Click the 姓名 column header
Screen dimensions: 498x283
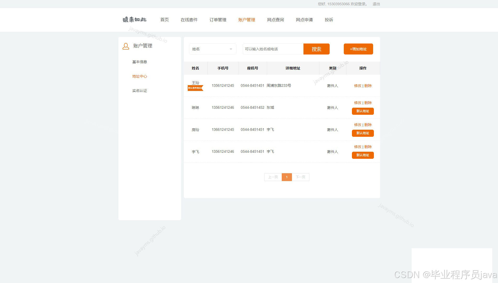(195, 68)
